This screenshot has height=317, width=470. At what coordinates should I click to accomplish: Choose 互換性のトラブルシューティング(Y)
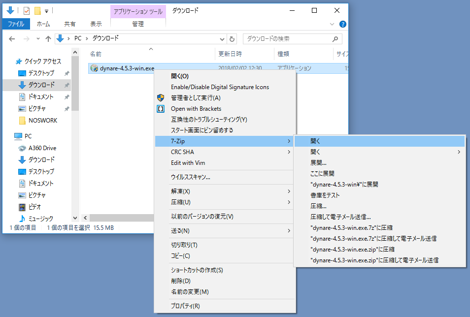[x=225, y=120]
